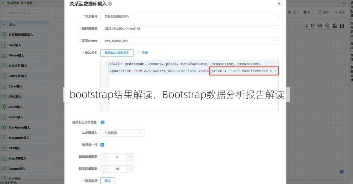Click the 文本文件输入 component icon

click(4, 66)
